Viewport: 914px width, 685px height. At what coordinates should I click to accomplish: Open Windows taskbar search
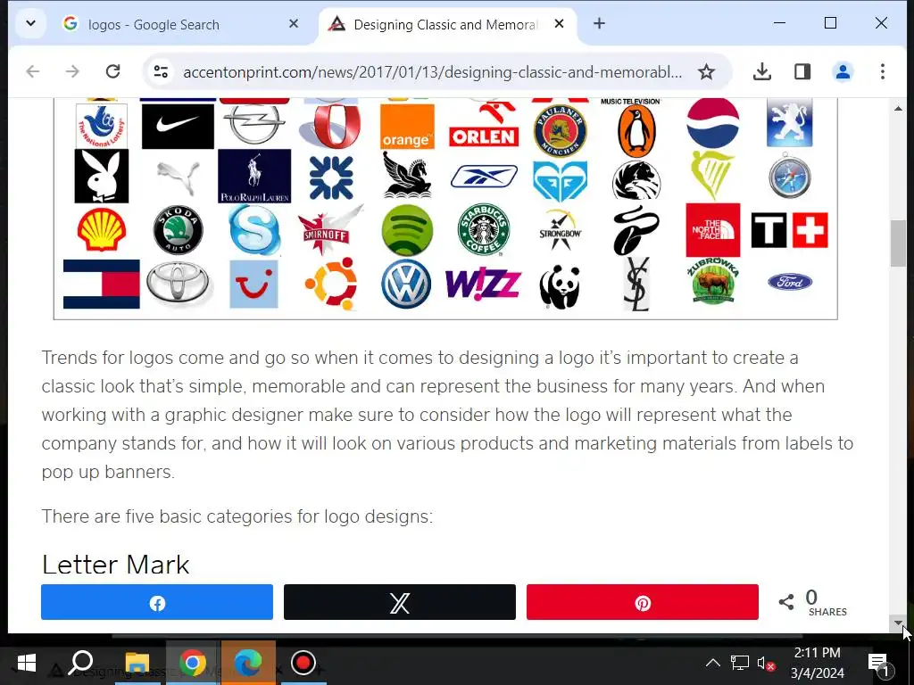(x=81, y=663)
